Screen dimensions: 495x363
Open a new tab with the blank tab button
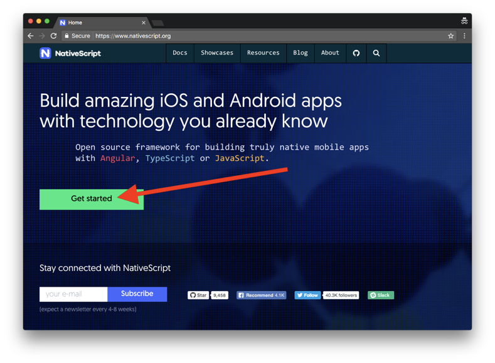(x=158, y=23)
